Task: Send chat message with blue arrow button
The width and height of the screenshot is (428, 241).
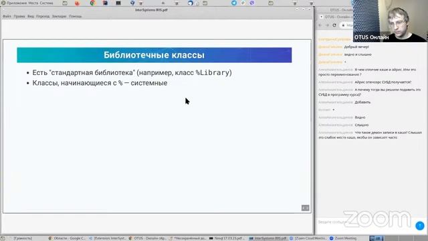Action: point(420,226)
